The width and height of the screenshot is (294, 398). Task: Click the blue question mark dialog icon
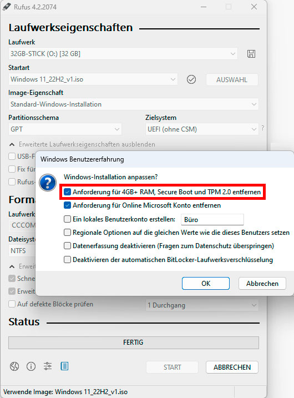coord(48,183)
